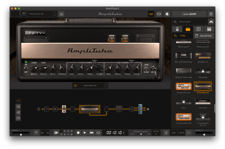
Task: Open PRS Archon 50 preset name dropdown
Action: (40, 14)
